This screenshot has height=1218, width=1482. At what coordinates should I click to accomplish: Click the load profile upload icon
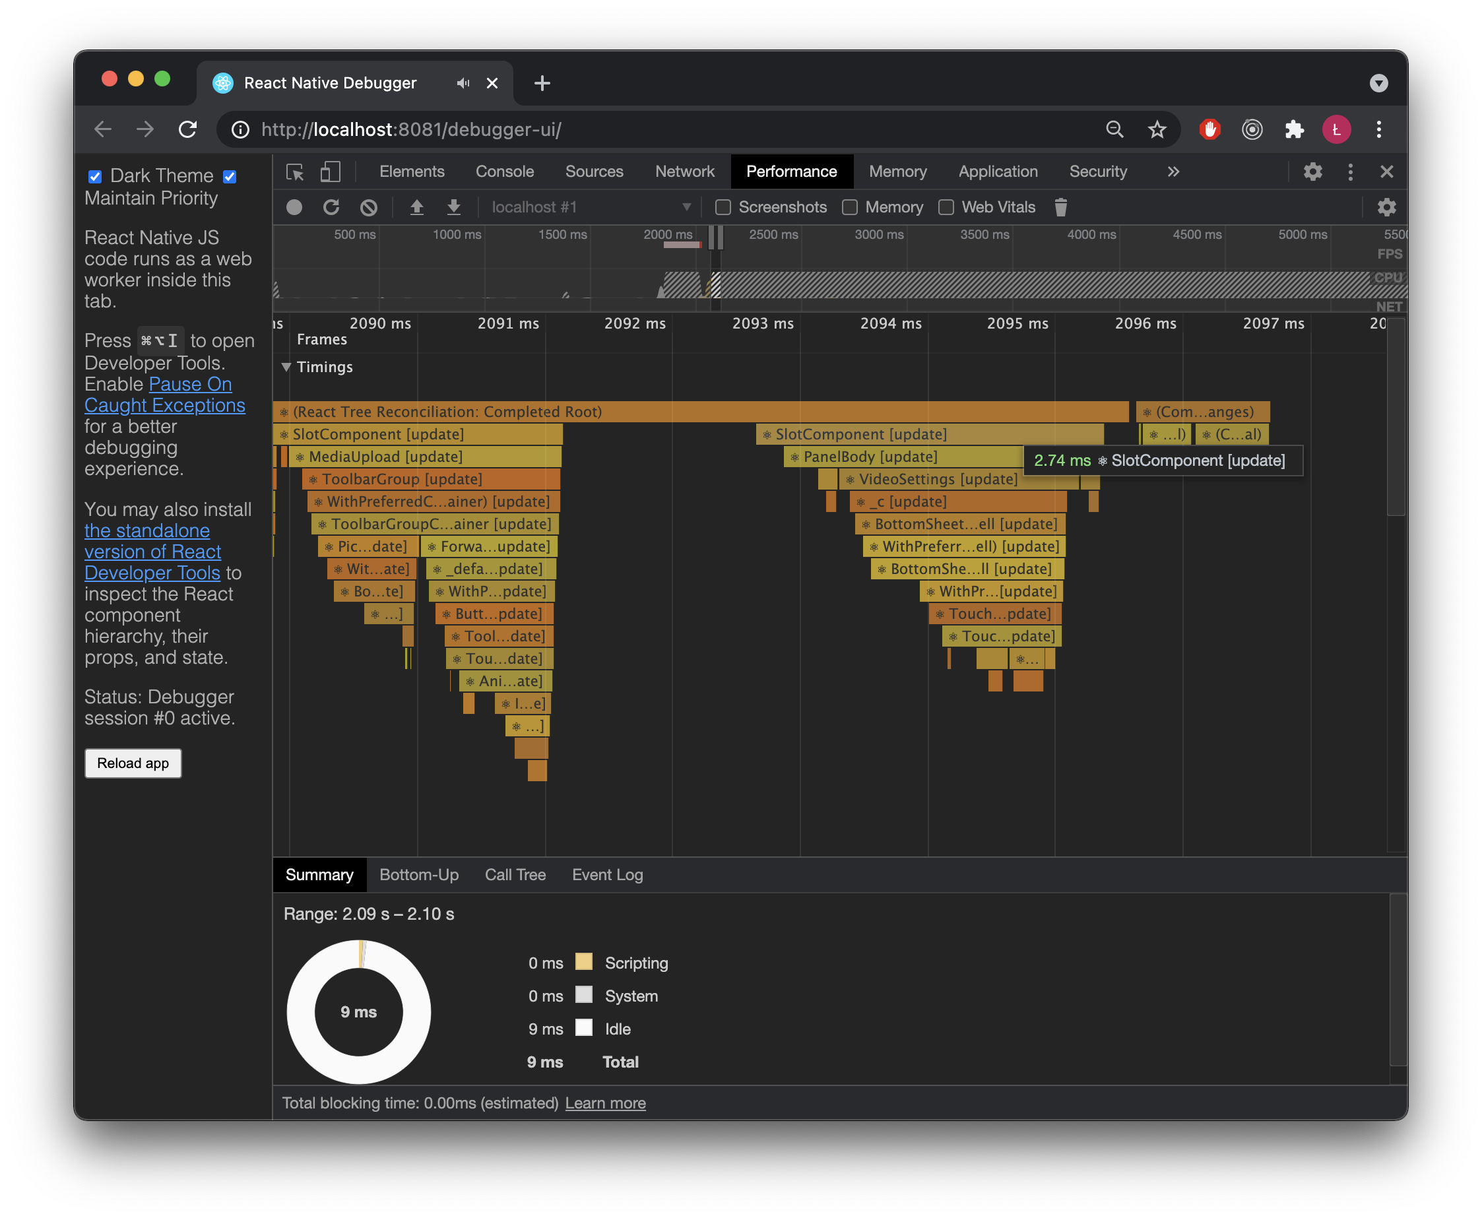[417, 208]
